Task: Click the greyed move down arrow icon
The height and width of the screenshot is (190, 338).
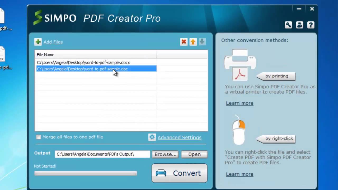Action: (202, 42)
